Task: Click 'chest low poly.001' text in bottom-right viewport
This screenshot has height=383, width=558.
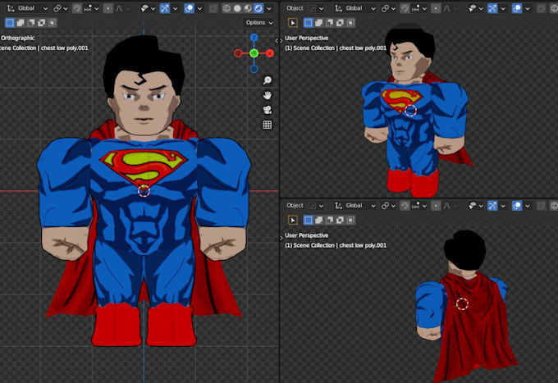Action: tap(363, 245)
